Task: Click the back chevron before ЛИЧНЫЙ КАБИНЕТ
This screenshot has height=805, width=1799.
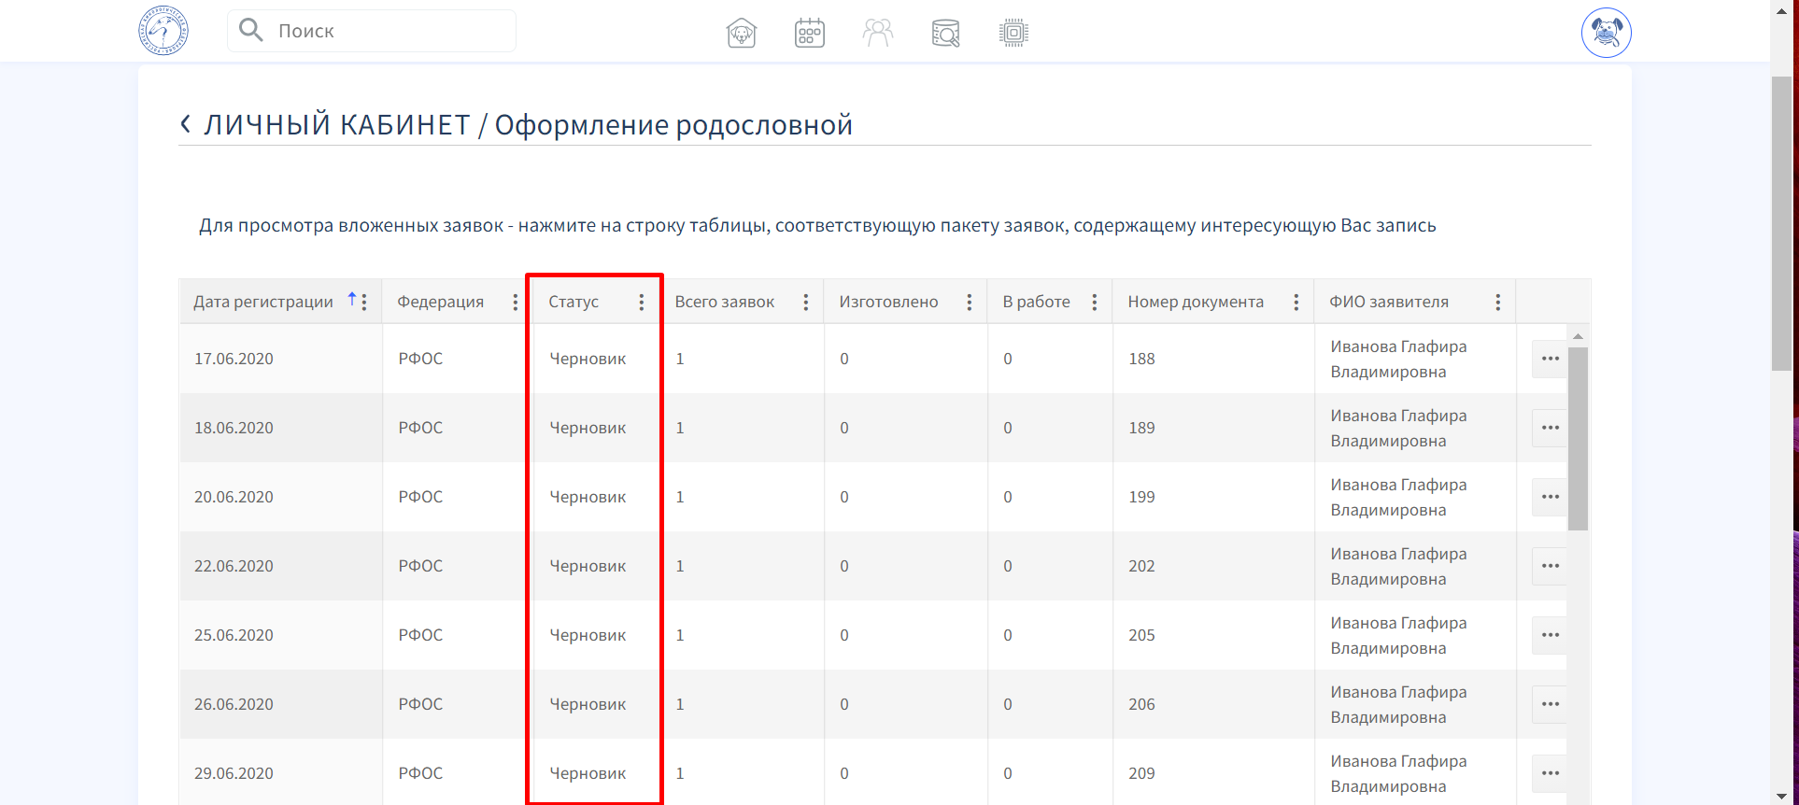Action: tap(185, 124)
